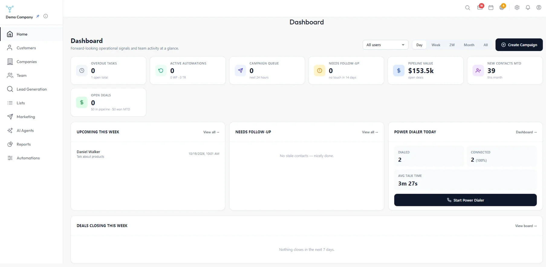Expand the All users dropdown

click(385, 45)
